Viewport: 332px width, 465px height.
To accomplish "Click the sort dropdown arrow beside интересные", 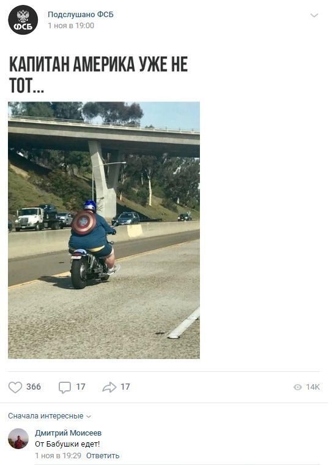I will (x=88, y=417).
